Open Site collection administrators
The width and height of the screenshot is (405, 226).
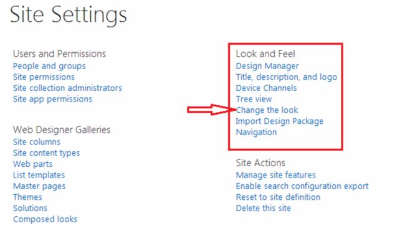(x=67, y=88)
